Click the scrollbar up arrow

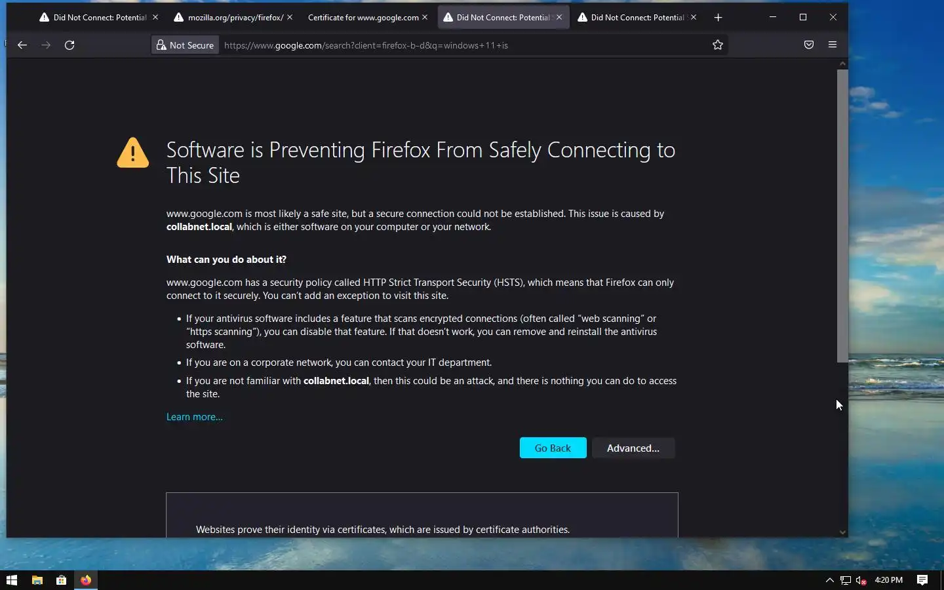842,64
